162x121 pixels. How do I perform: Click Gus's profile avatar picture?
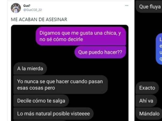pos(16,8)
